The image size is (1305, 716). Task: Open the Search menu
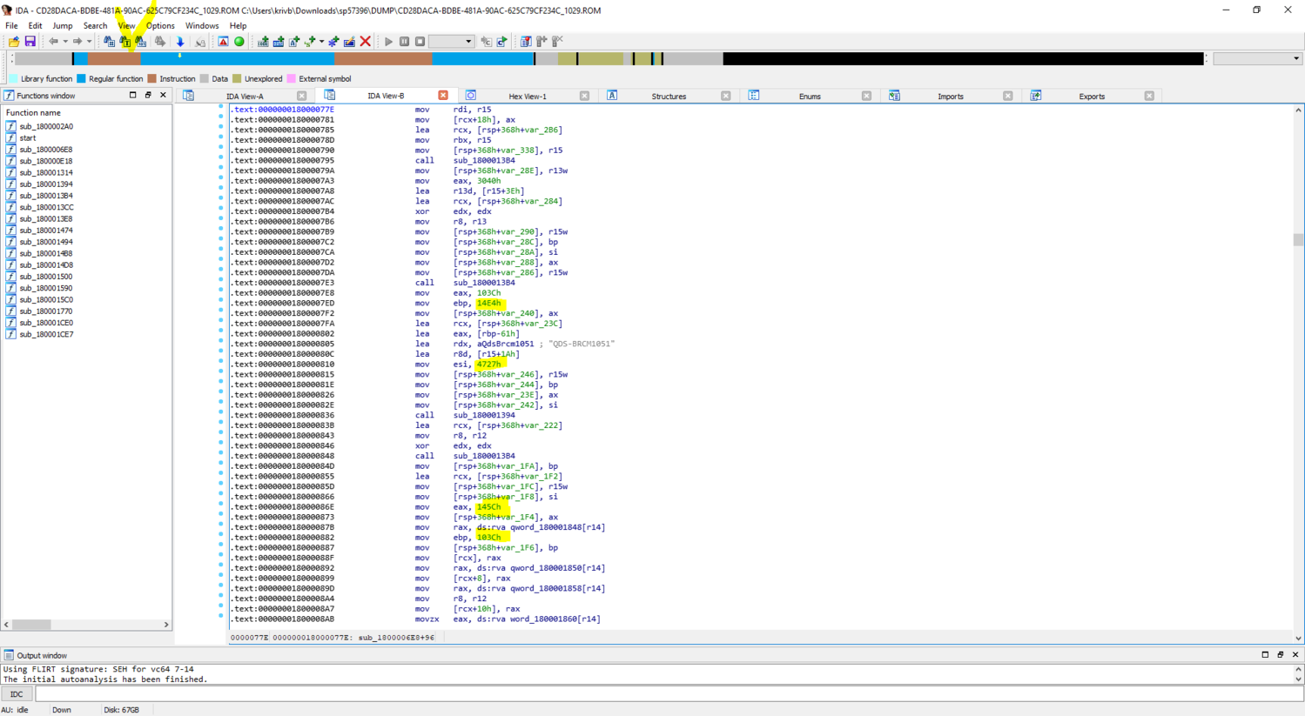[x=95, y=26]
